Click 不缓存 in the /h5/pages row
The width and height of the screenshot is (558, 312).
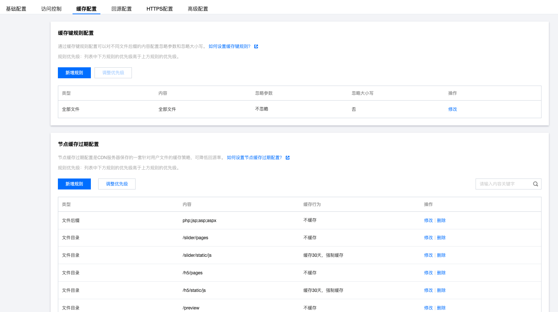pos(310,273)
